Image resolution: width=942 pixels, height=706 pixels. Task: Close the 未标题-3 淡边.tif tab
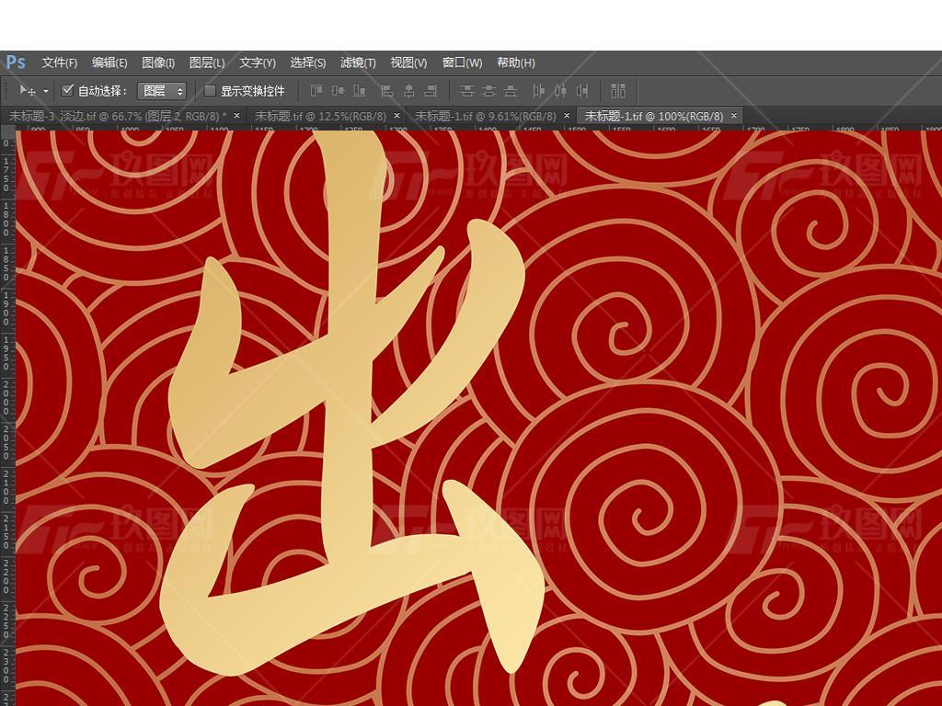coord(236,115)
